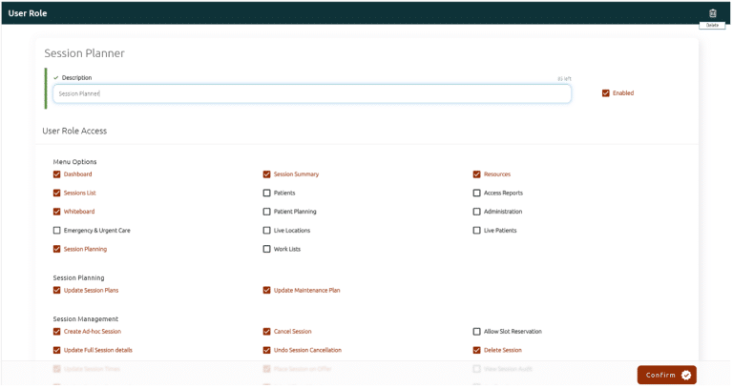Enable Allow Slot Reservation permission
The image size is (733, 388).
click(477, 332)
